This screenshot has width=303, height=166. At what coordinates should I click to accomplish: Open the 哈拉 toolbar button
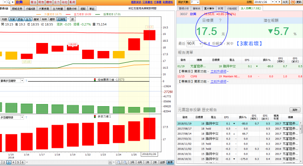point(64,2)
